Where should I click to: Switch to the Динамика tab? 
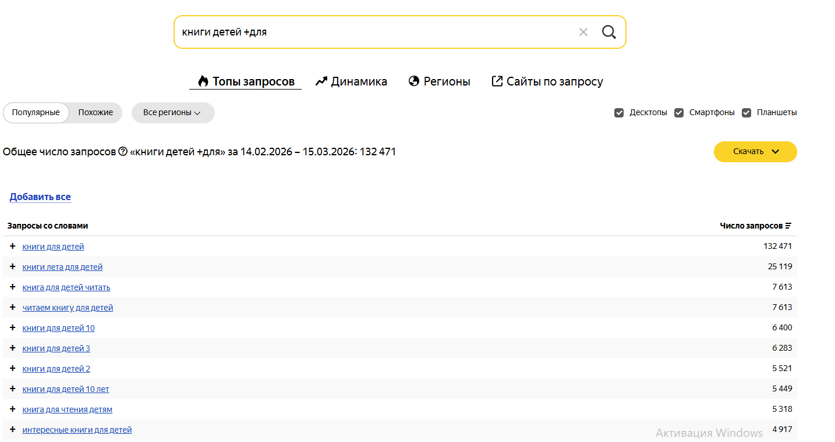point(351,81)
